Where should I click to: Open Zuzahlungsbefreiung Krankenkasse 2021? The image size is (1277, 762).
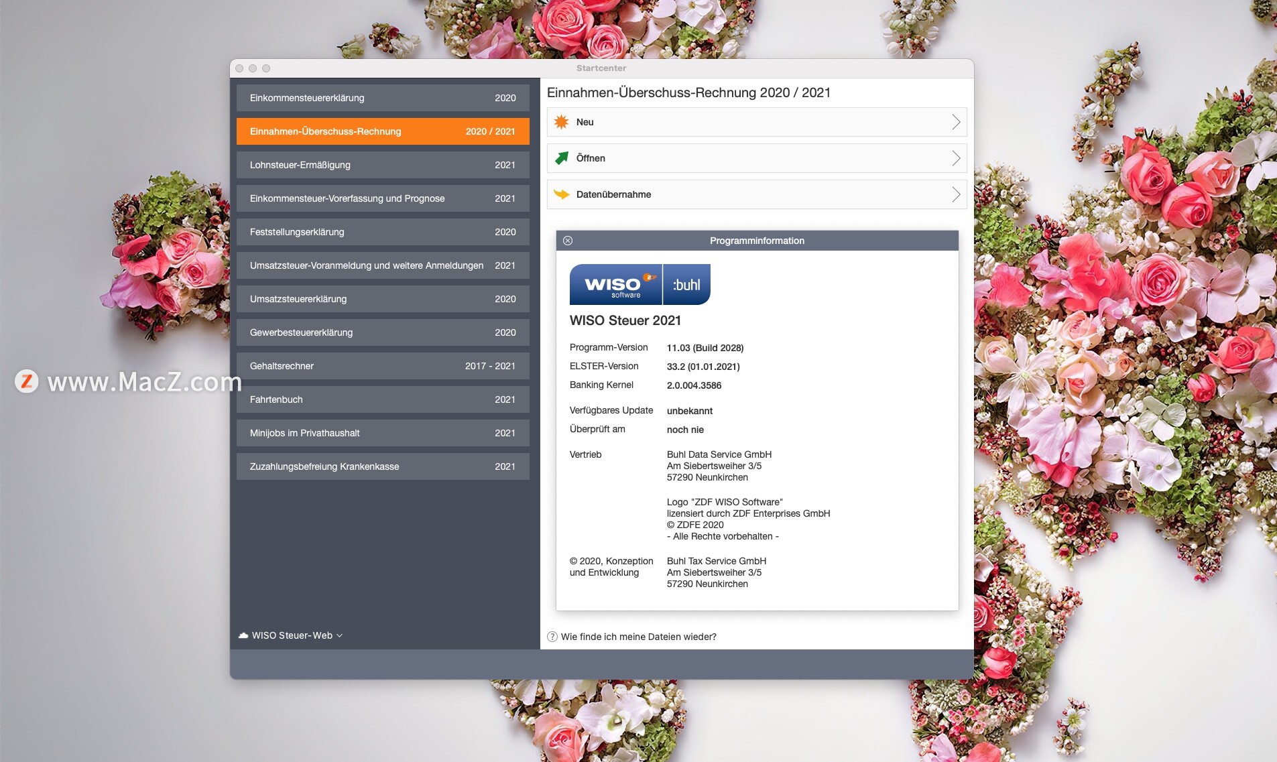point(383,466)
